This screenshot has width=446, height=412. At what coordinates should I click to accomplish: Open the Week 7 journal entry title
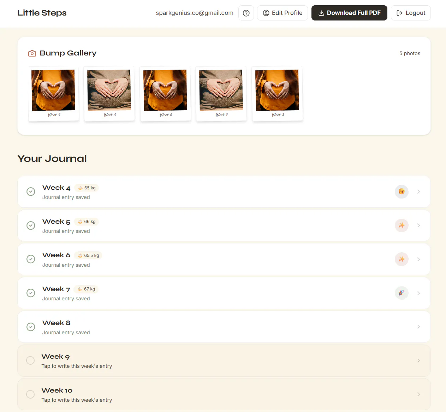(57, 289)
